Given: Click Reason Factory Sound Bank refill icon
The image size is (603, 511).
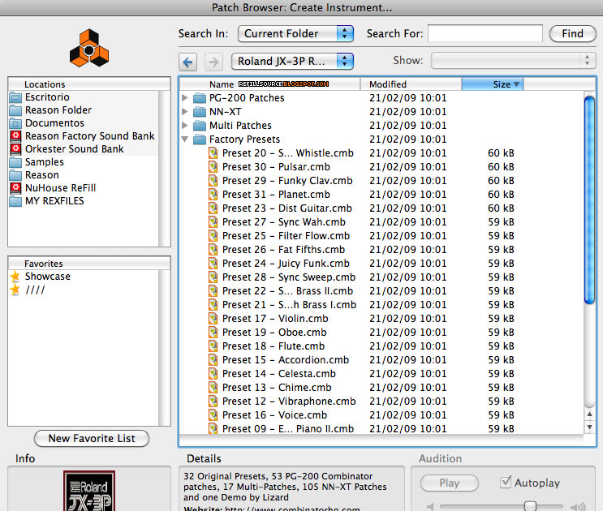Looking at the screenshot, I should click(15, 136).
